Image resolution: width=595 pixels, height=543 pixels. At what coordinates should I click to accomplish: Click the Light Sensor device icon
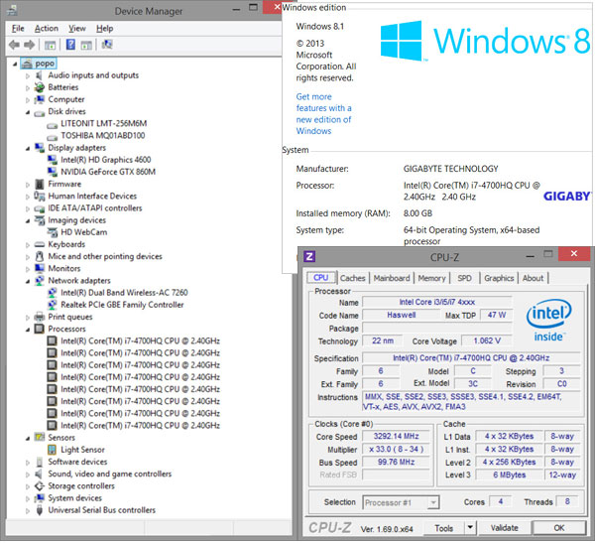click(52, 450)
